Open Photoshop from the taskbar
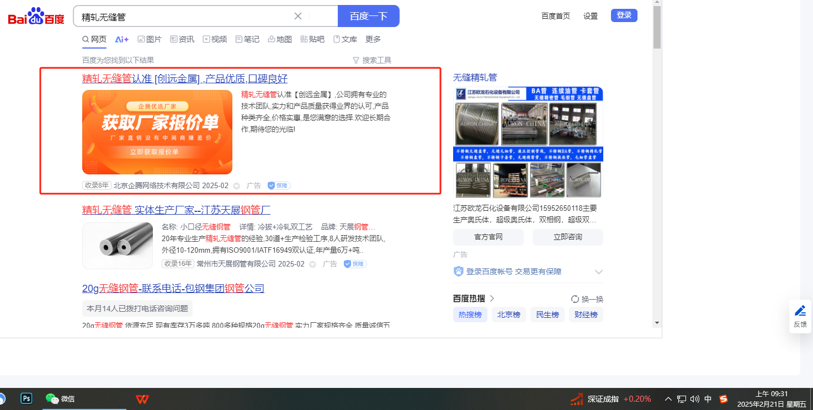Viewport: 813px width, 410px height. pos(26,398)
